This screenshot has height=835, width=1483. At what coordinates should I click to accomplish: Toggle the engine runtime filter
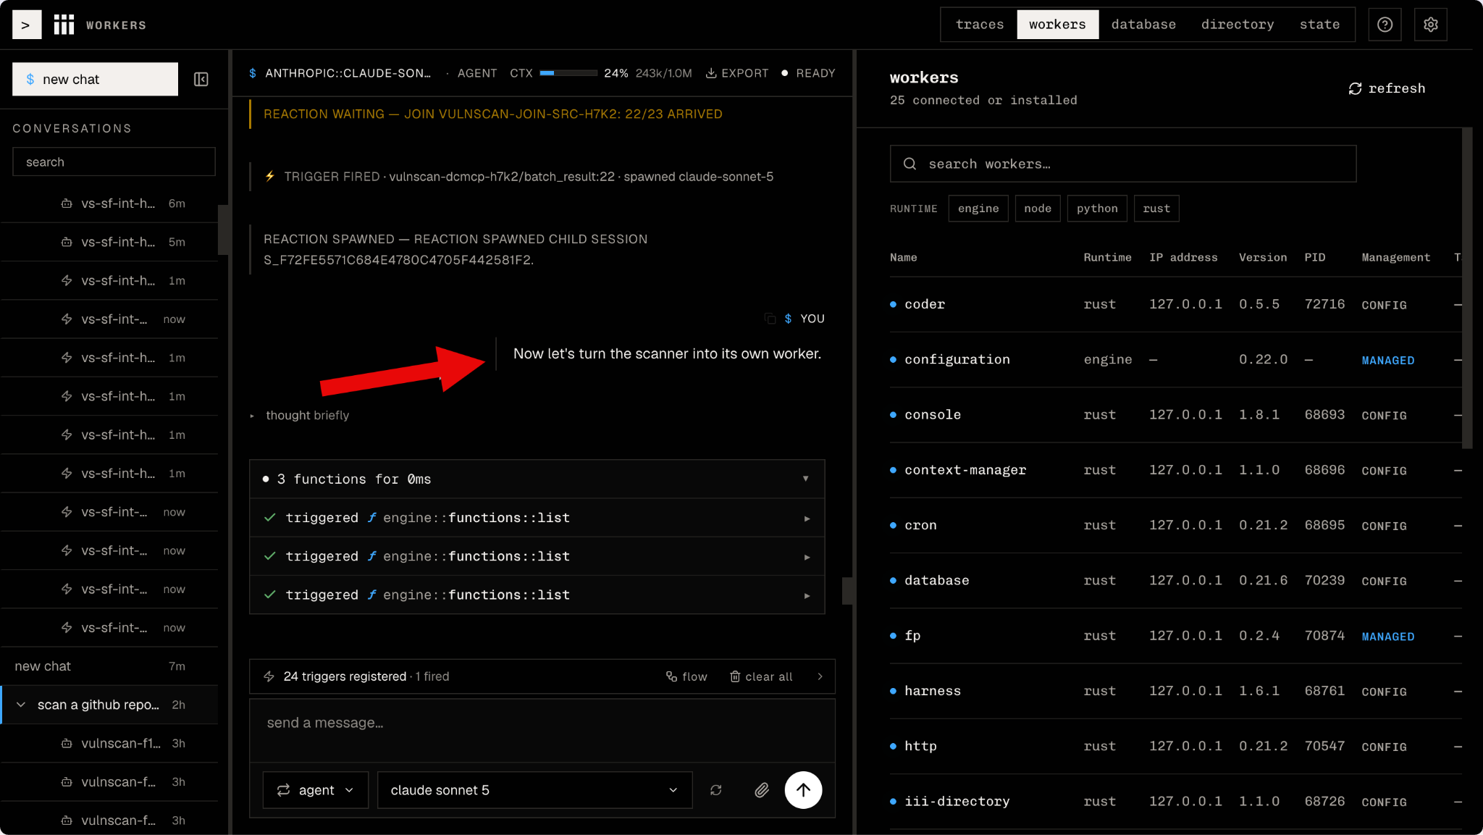978,209
